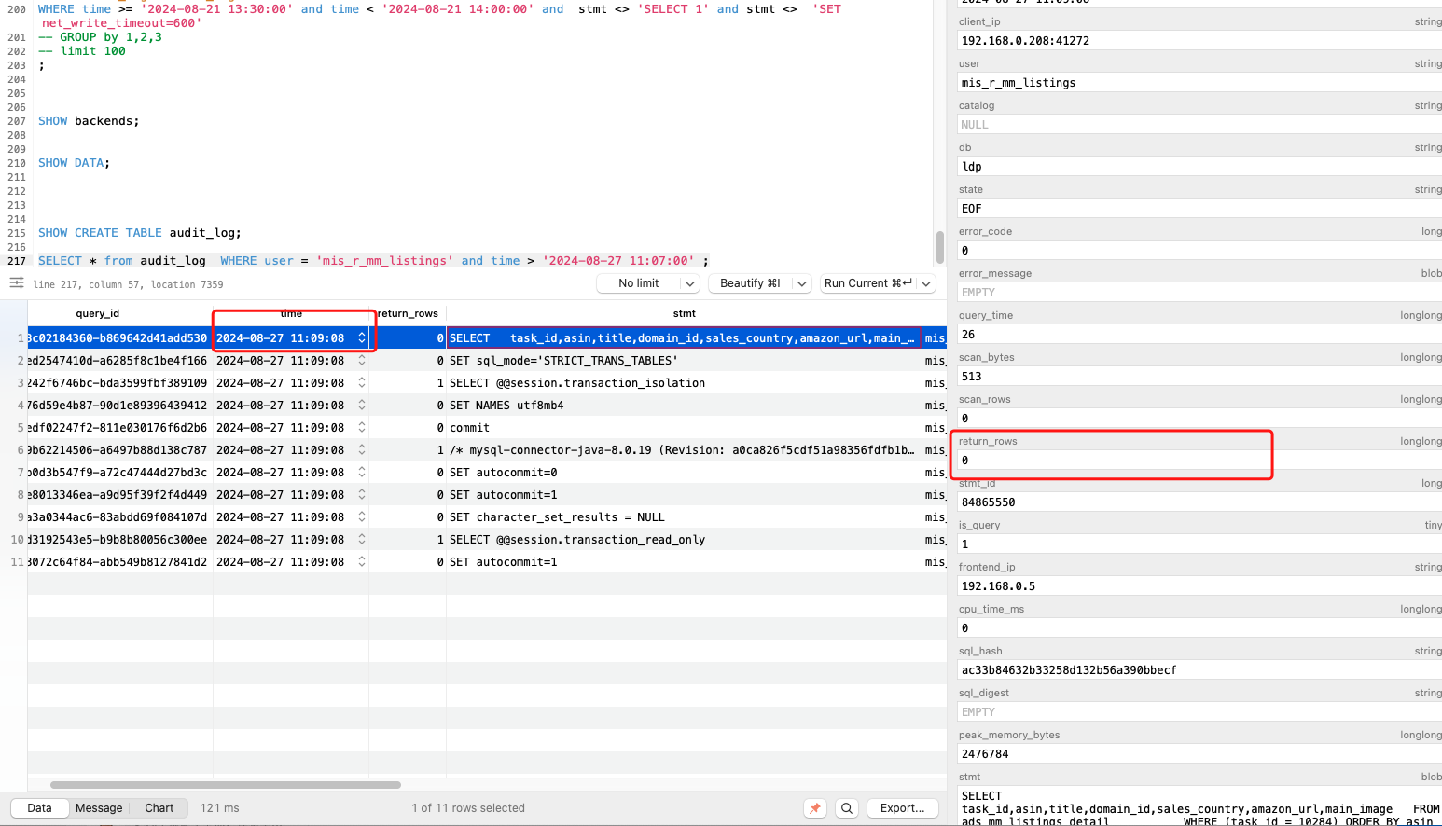Click the frontend_ip field 192.168.0.5

click(1199, 586)
